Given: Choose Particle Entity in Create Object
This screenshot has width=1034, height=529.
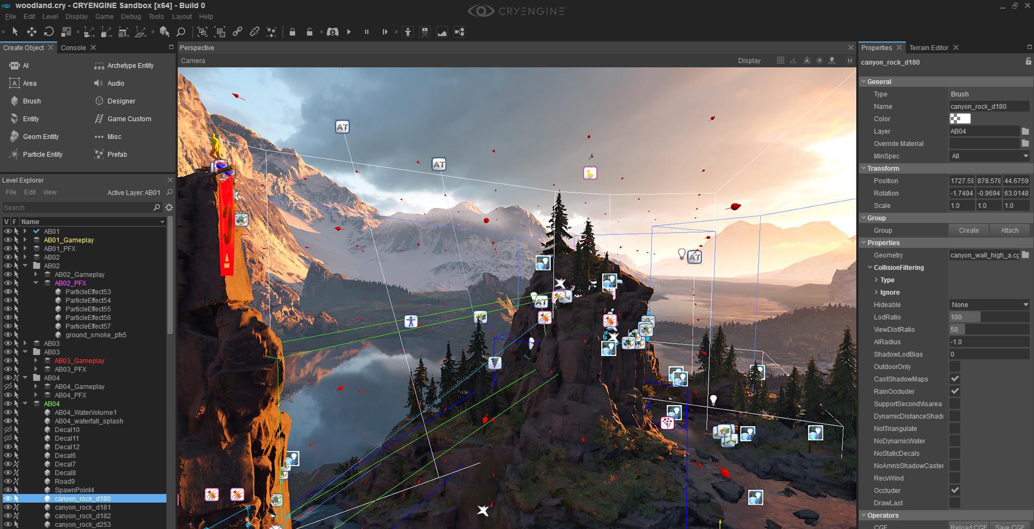Looking at the screenshot, I should pos(36,155).
